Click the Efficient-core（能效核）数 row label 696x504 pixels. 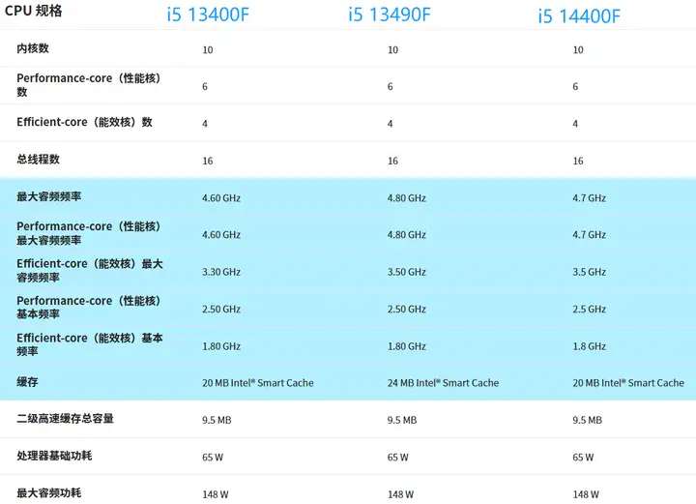click(x=84, y=122)
